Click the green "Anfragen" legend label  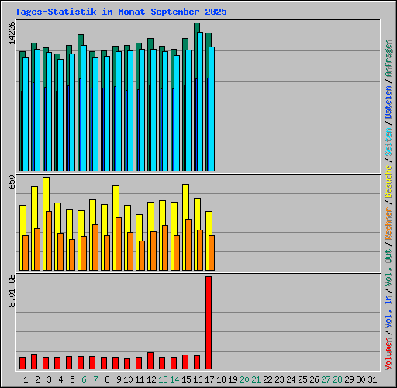[388, 58]
